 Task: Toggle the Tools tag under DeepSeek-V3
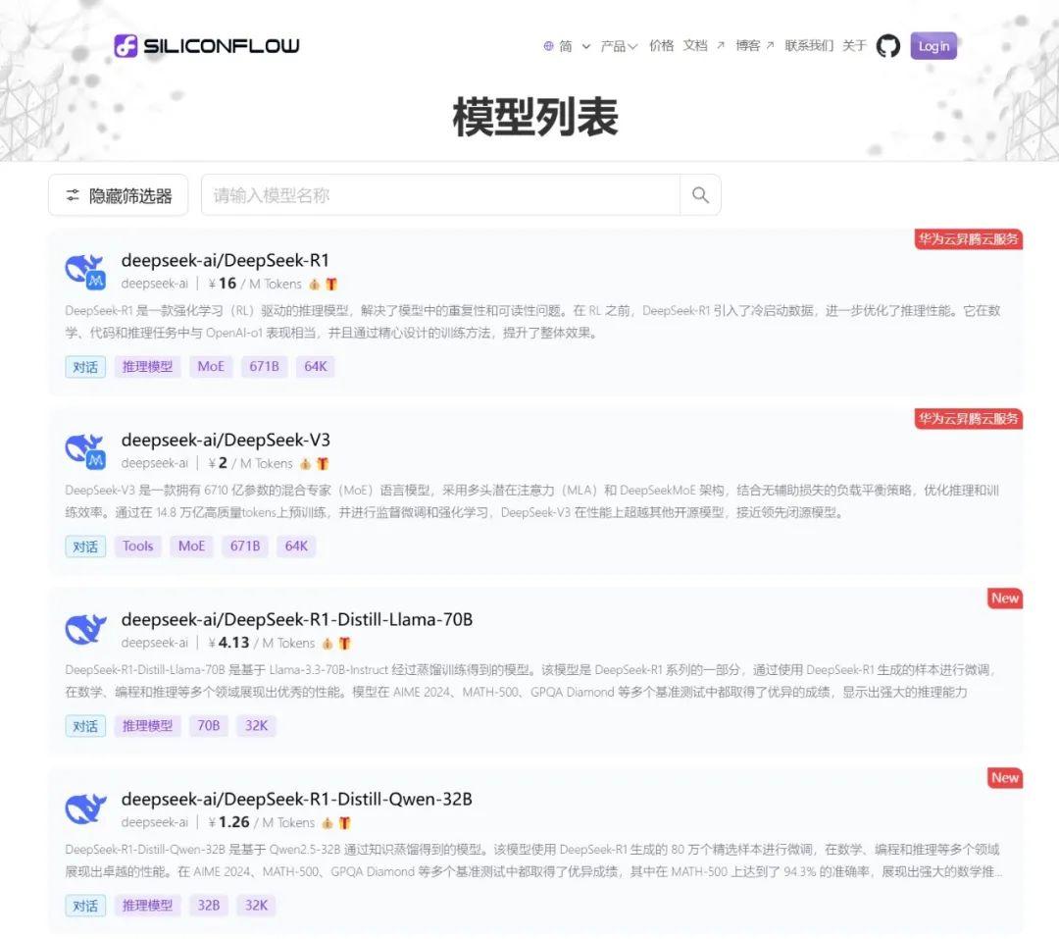[x=137, y=546]
